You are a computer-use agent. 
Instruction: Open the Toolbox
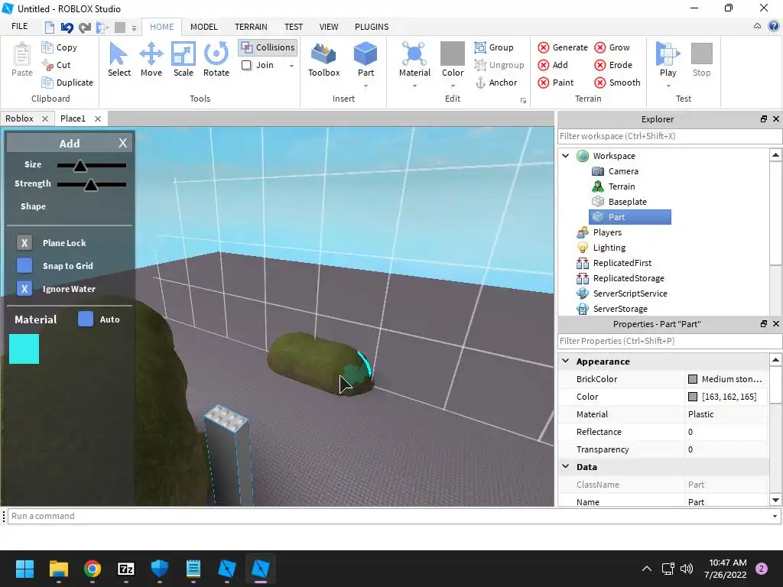(323, 60)
